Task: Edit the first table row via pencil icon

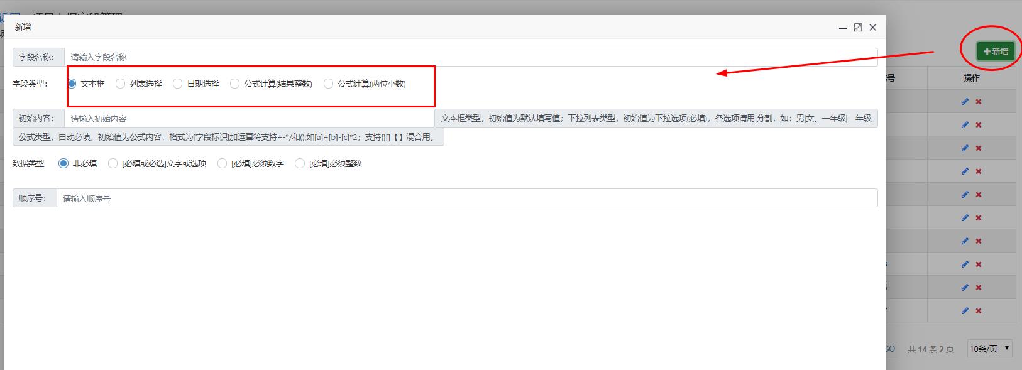Action: click(x=965, y=102)
